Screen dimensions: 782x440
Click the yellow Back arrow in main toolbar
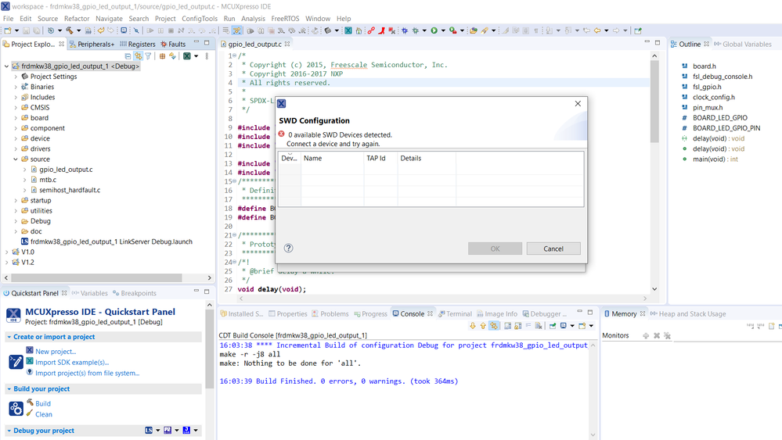596,30
